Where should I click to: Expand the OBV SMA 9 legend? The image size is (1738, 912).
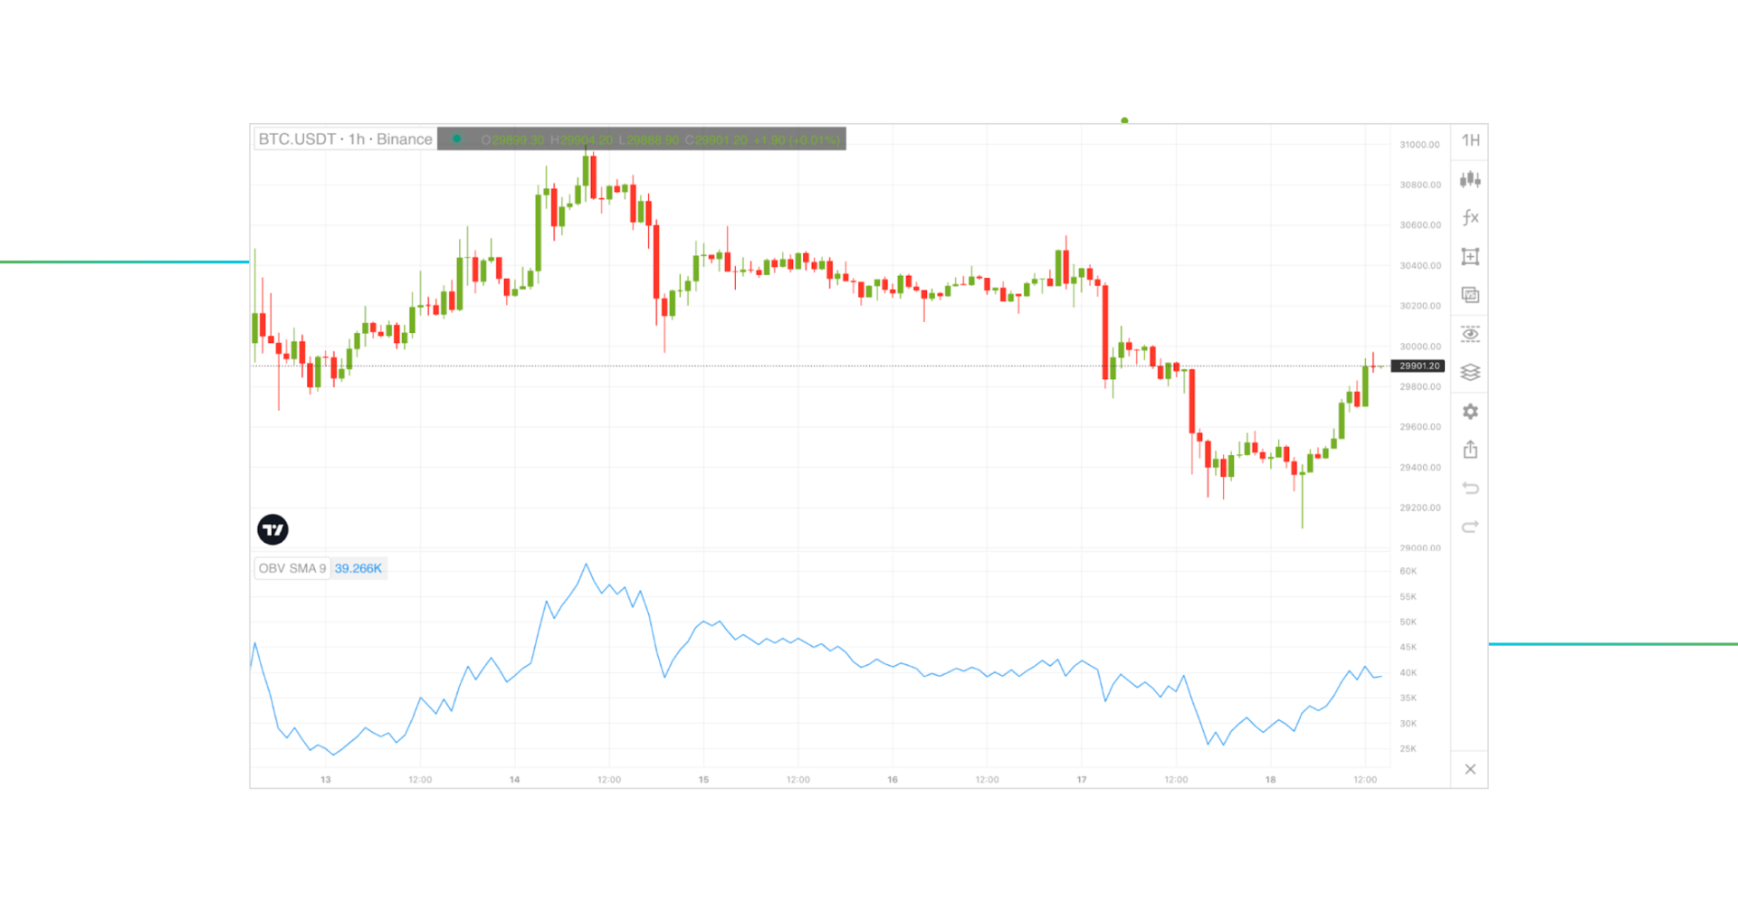pos(291,567)
